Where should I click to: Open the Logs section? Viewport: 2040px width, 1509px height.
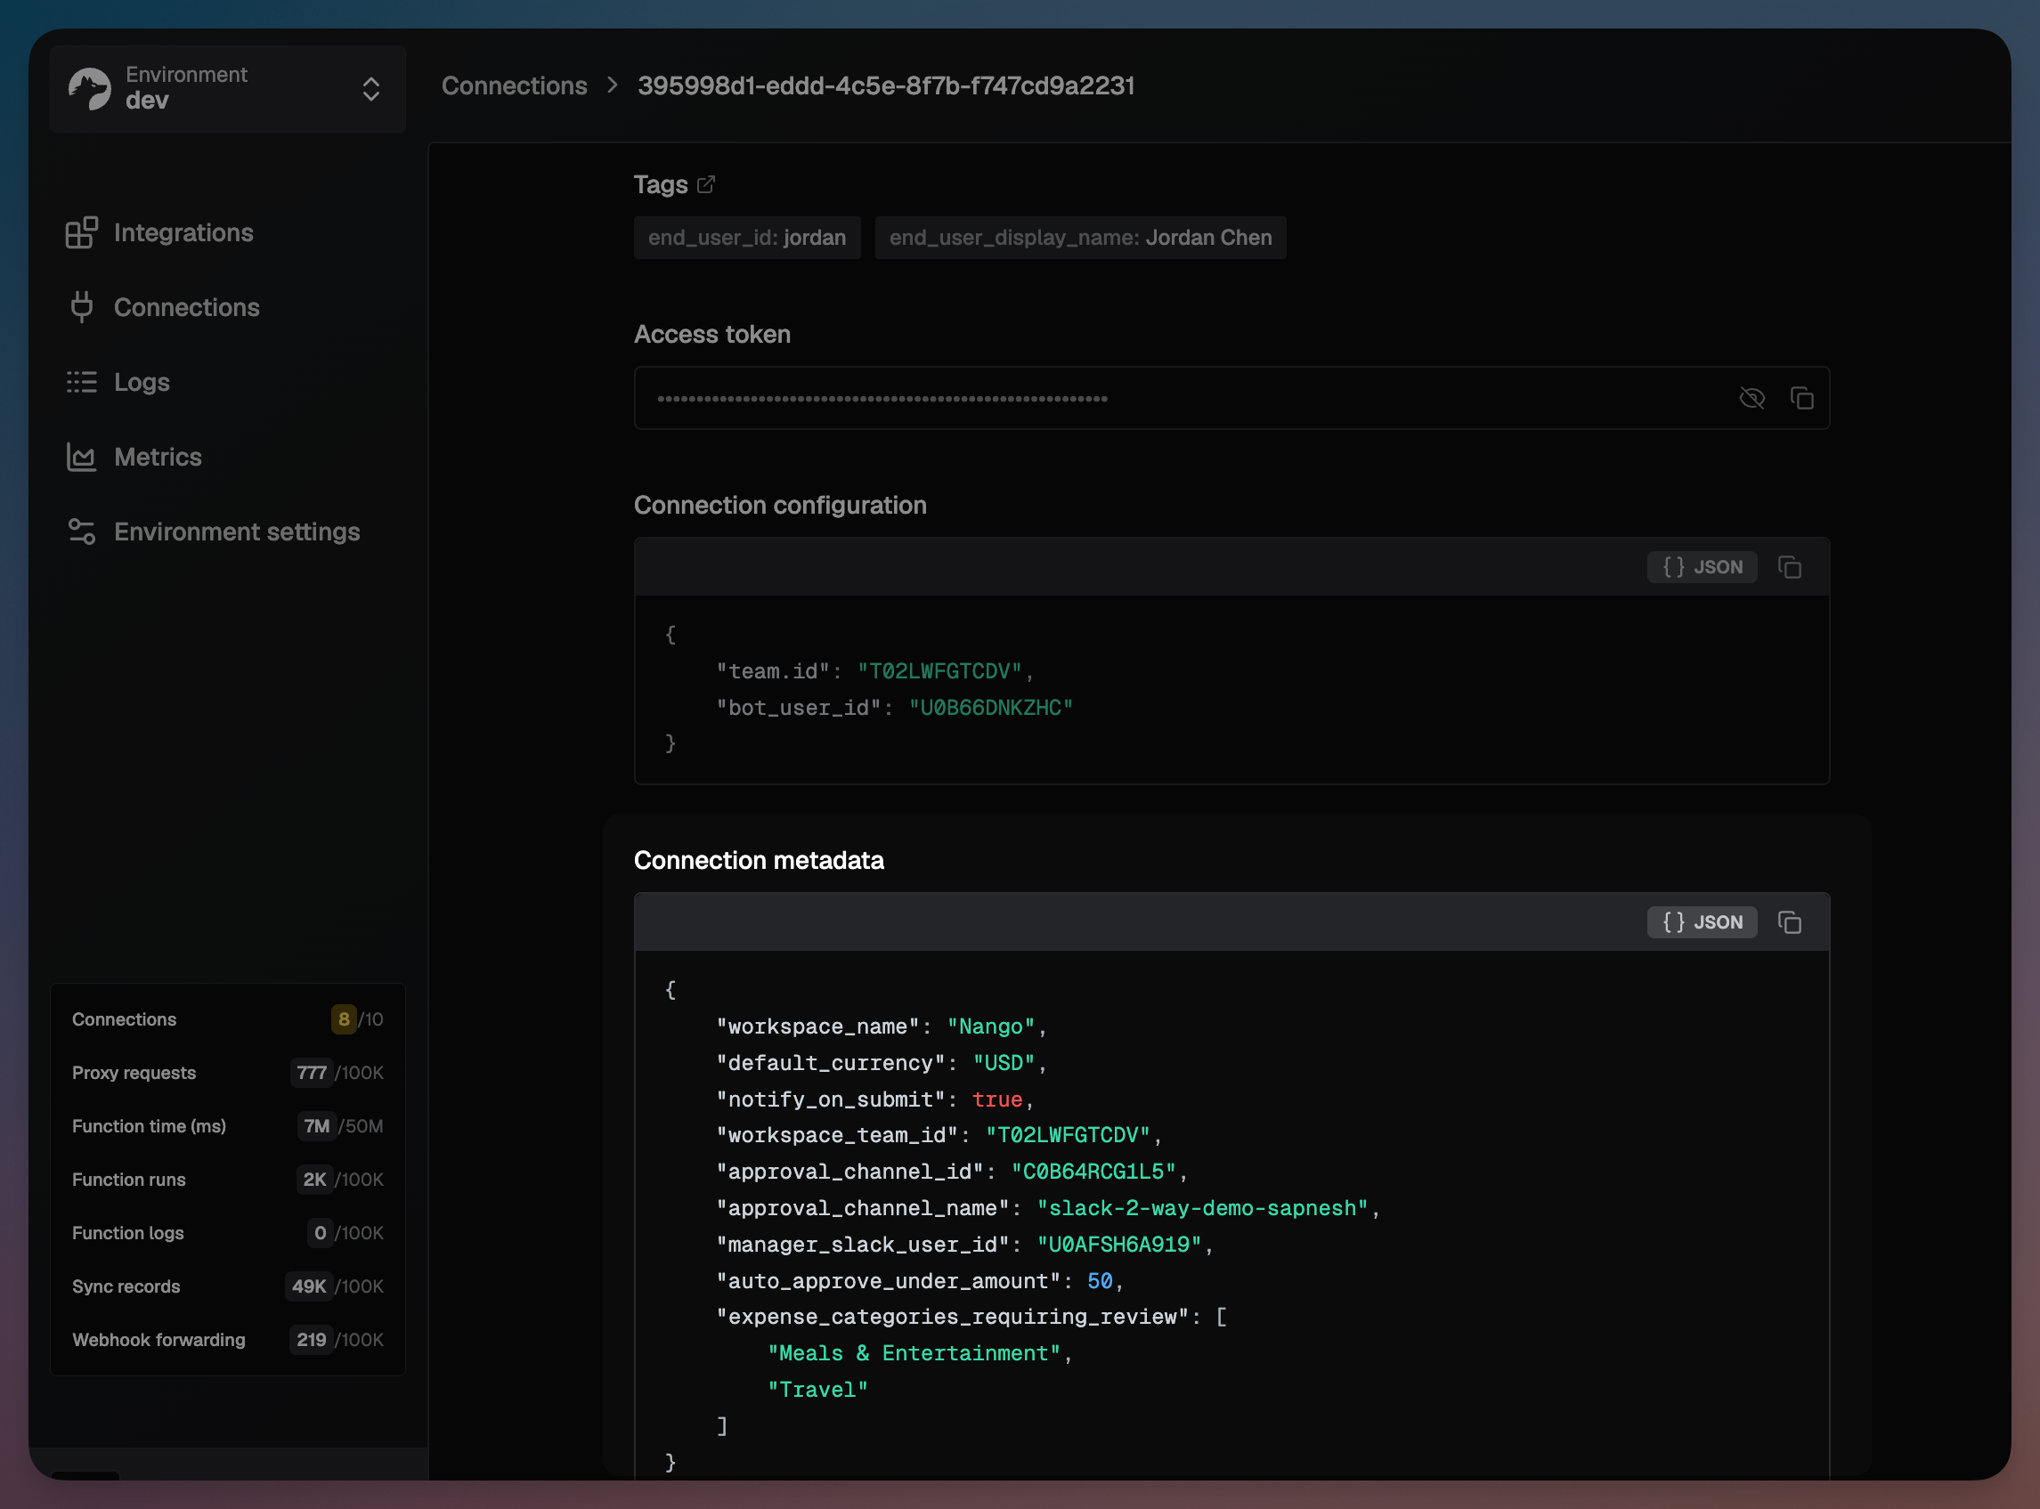[x=142, y=382]
